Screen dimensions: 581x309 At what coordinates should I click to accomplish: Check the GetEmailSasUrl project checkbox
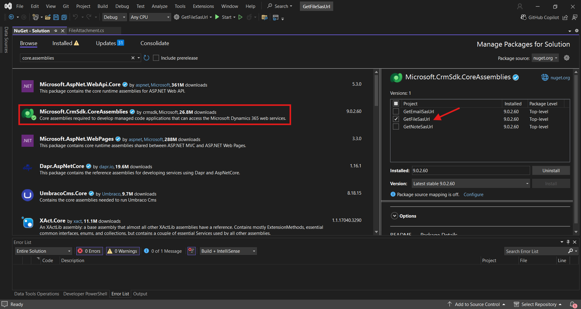[396, 111]
